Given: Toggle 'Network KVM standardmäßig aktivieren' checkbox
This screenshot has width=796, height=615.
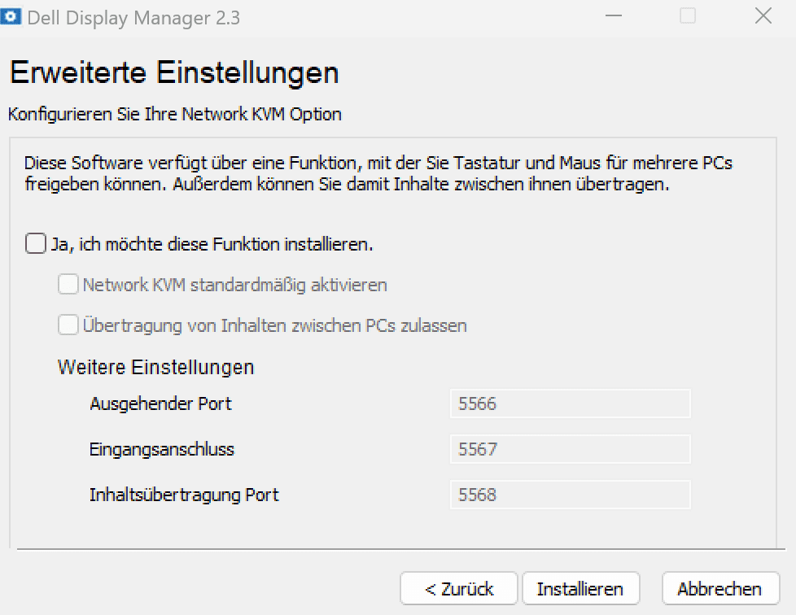Looking at the screenshot, I should click(68, 284).
